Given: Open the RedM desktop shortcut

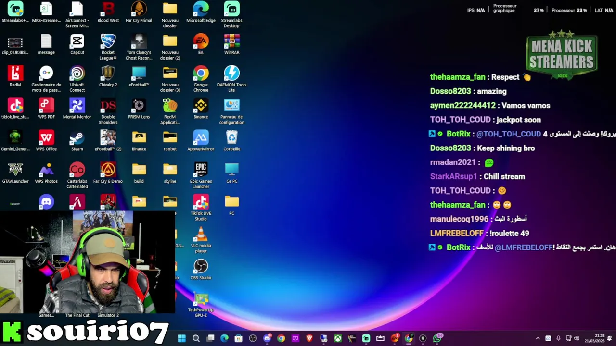Looking at the screenshot, I should tap(15, 77).
